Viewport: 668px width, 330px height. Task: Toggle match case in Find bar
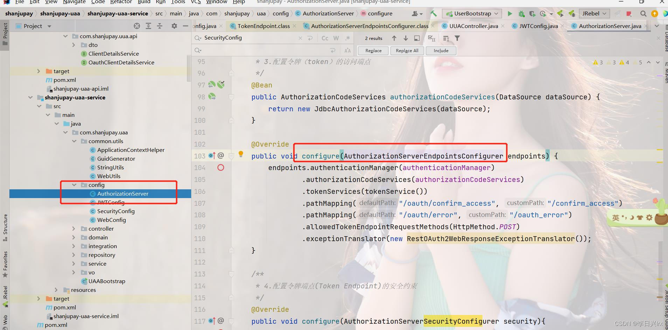(326, 38)
